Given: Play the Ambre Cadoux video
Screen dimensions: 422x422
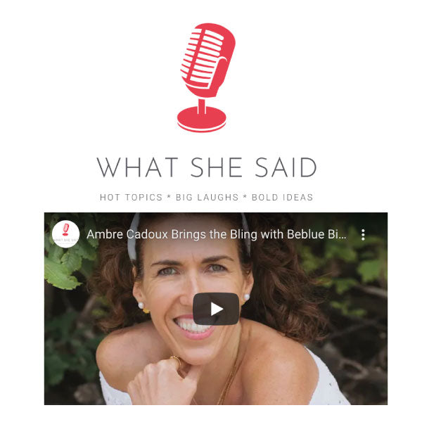Looking at the screenshot, I should click(216, 309).
